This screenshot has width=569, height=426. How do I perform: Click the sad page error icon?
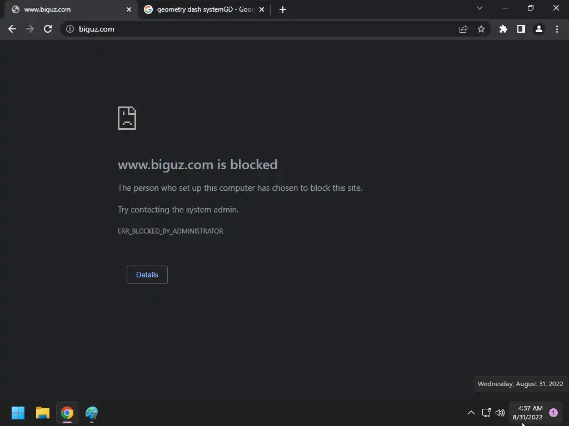[x=127, y=118]
